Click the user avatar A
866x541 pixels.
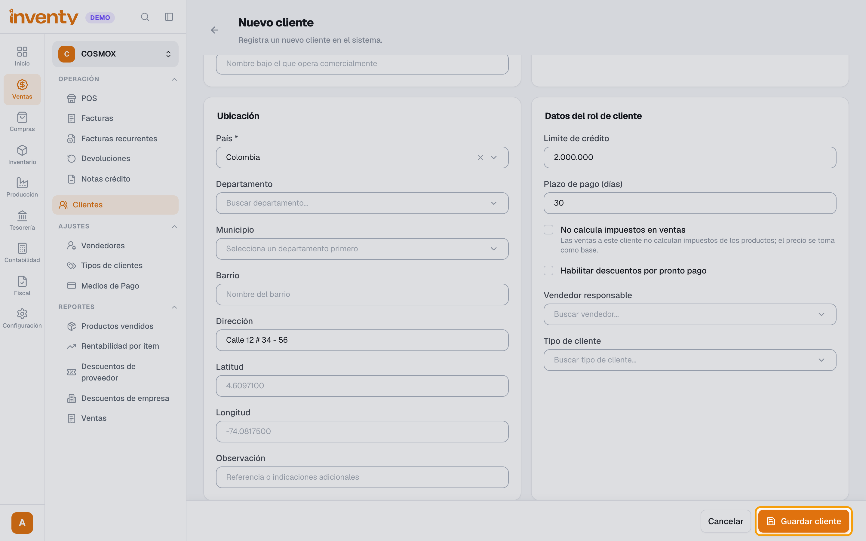[x=22, y=523]
